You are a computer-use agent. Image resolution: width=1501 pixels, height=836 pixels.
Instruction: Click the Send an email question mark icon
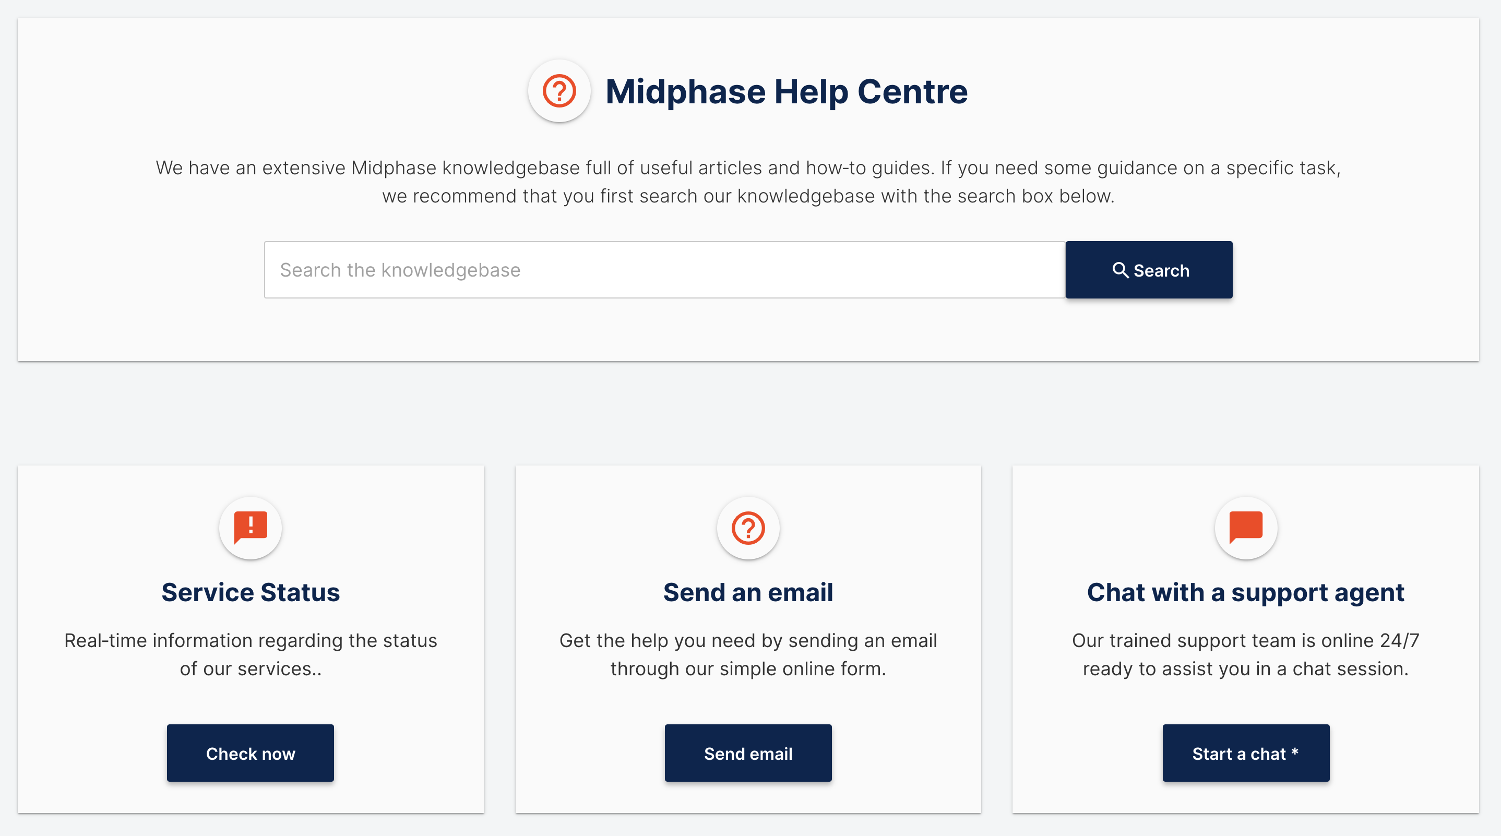pyautogui.click(x=748, y=528)
